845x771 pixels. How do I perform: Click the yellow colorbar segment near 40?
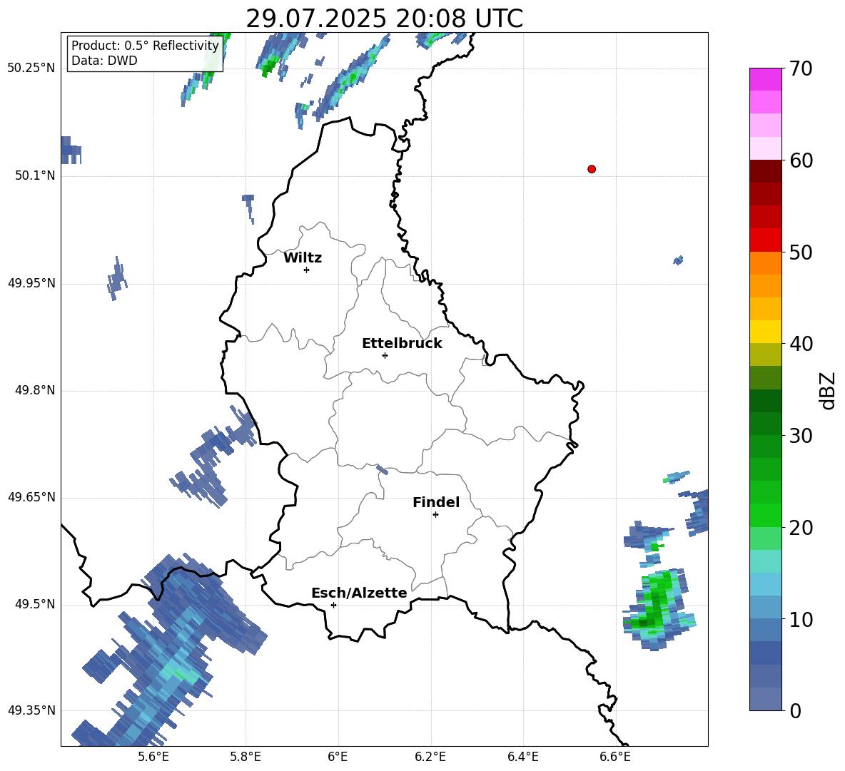(x=765, y=332)
